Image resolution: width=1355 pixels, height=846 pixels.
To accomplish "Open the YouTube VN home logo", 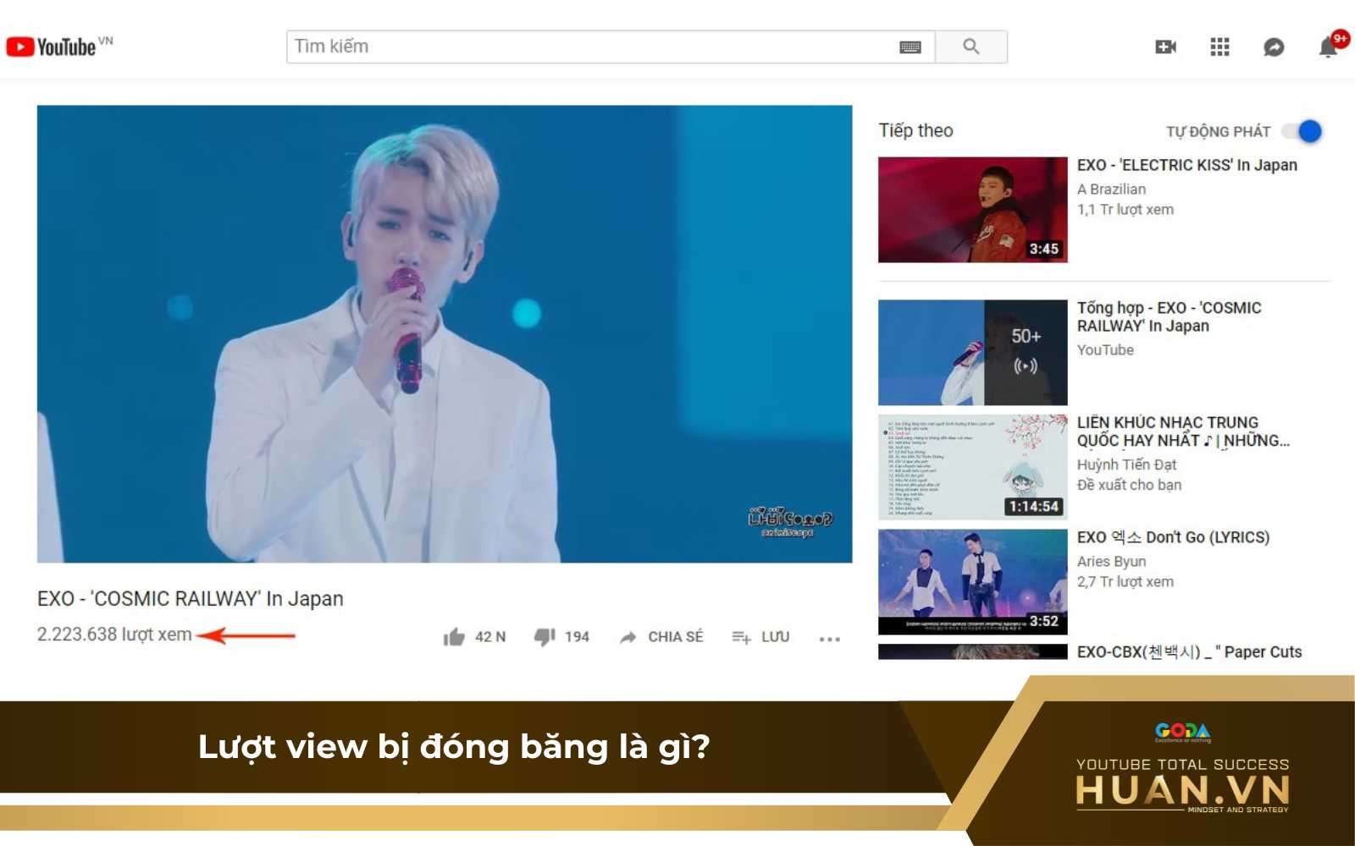I will tap(59, 47).
